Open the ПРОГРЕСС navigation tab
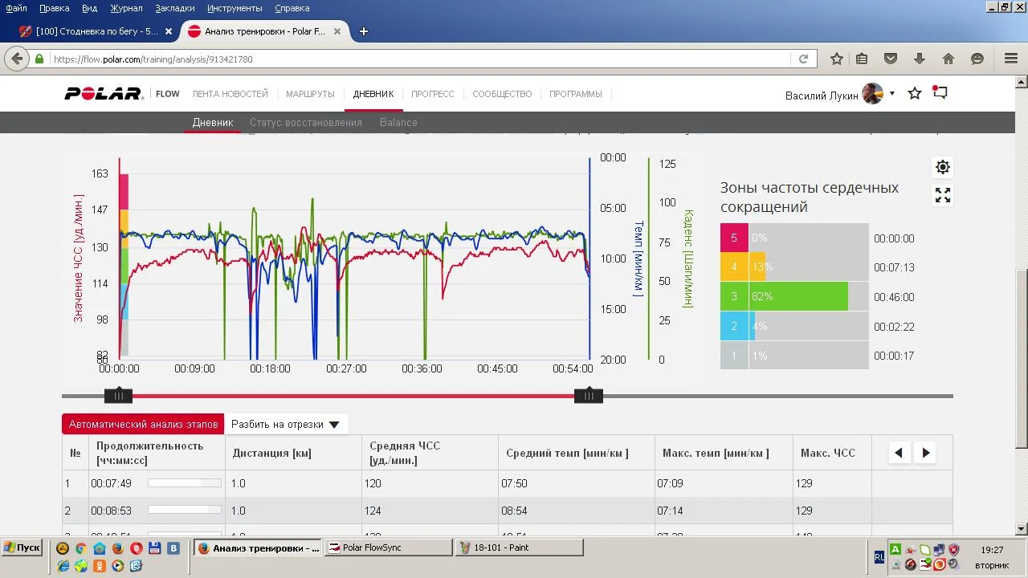 (432, 94)
